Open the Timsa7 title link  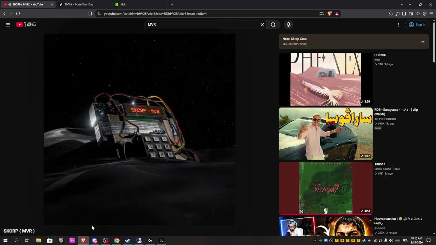pyautogui.click(x=380, y=164)
